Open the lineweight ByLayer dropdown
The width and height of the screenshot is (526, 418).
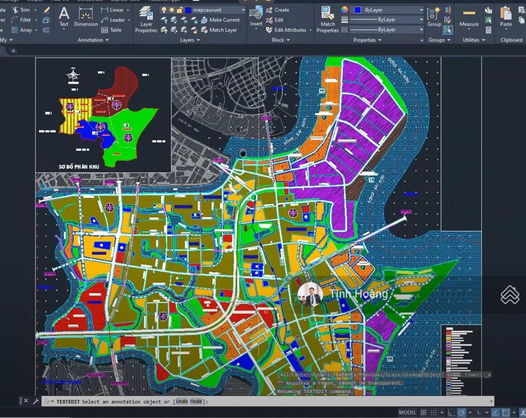[x=422, y=20]
